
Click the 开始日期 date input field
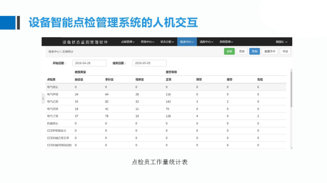tap(89, 63)
